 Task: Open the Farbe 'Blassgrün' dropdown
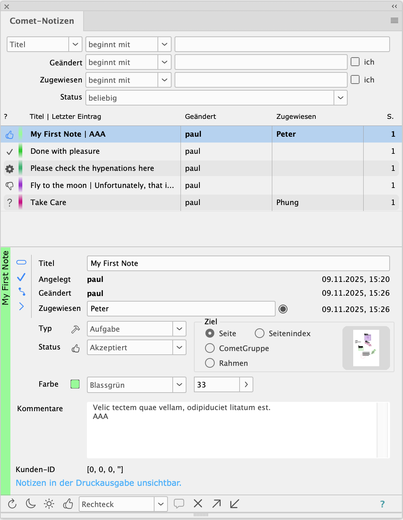pyautogui.click(x=179, y=385)
